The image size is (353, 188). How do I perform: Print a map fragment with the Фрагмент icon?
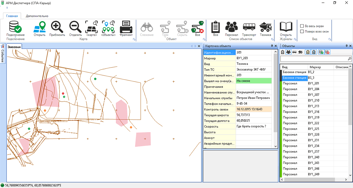tap(126, 27)
